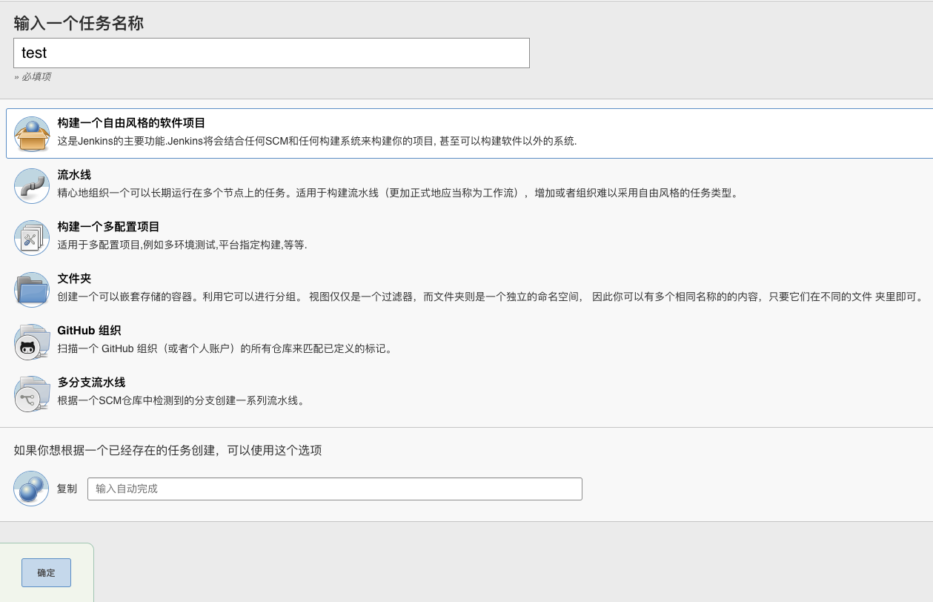Click the freestyle project box icon

pyautogui.click(x=32, y=133)
